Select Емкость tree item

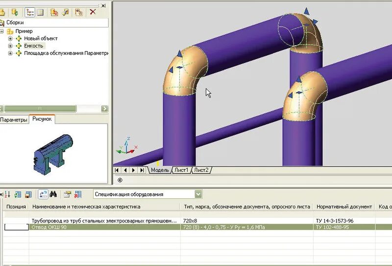(34, 46)
